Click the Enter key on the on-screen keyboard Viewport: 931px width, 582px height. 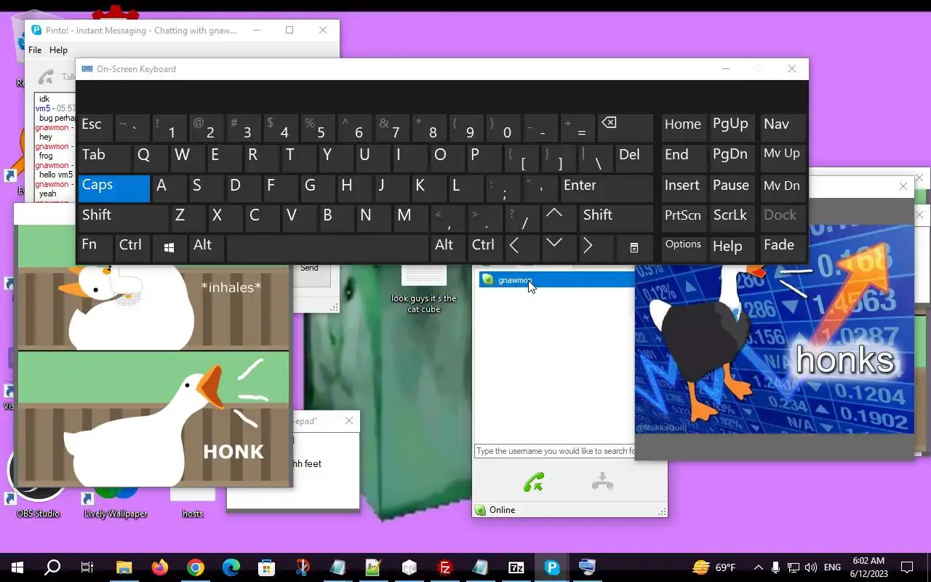(606, 188)
